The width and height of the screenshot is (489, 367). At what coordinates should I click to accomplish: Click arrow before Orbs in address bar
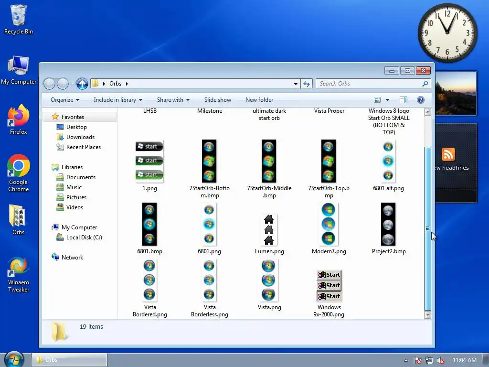click(104, 84)
